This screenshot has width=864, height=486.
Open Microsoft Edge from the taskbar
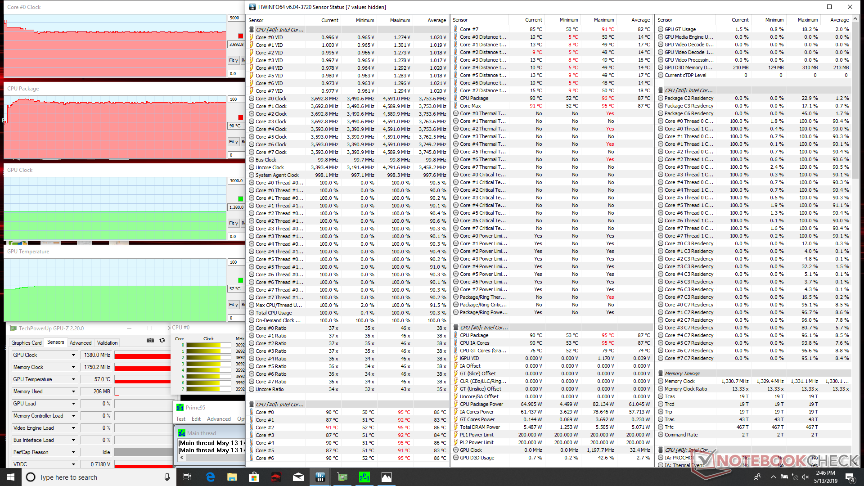210,477
